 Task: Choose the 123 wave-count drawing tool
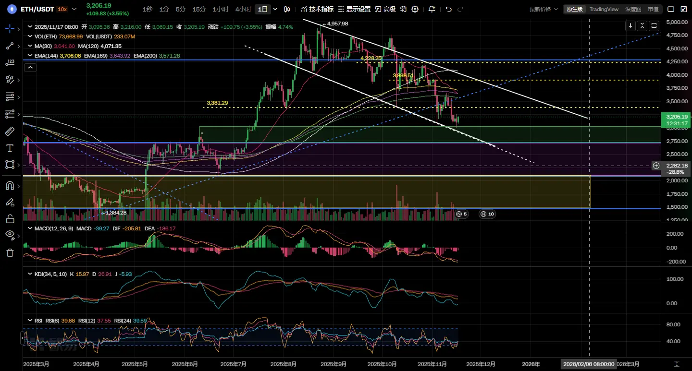[10, 63]
